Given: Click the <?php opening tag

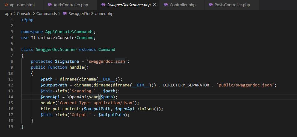Looking at the screenshot, I should coord(27,20).
